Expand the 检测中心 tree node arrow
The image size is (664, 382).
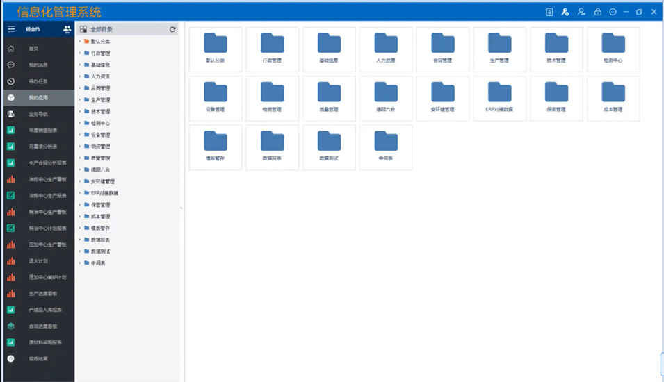point(80,124)
